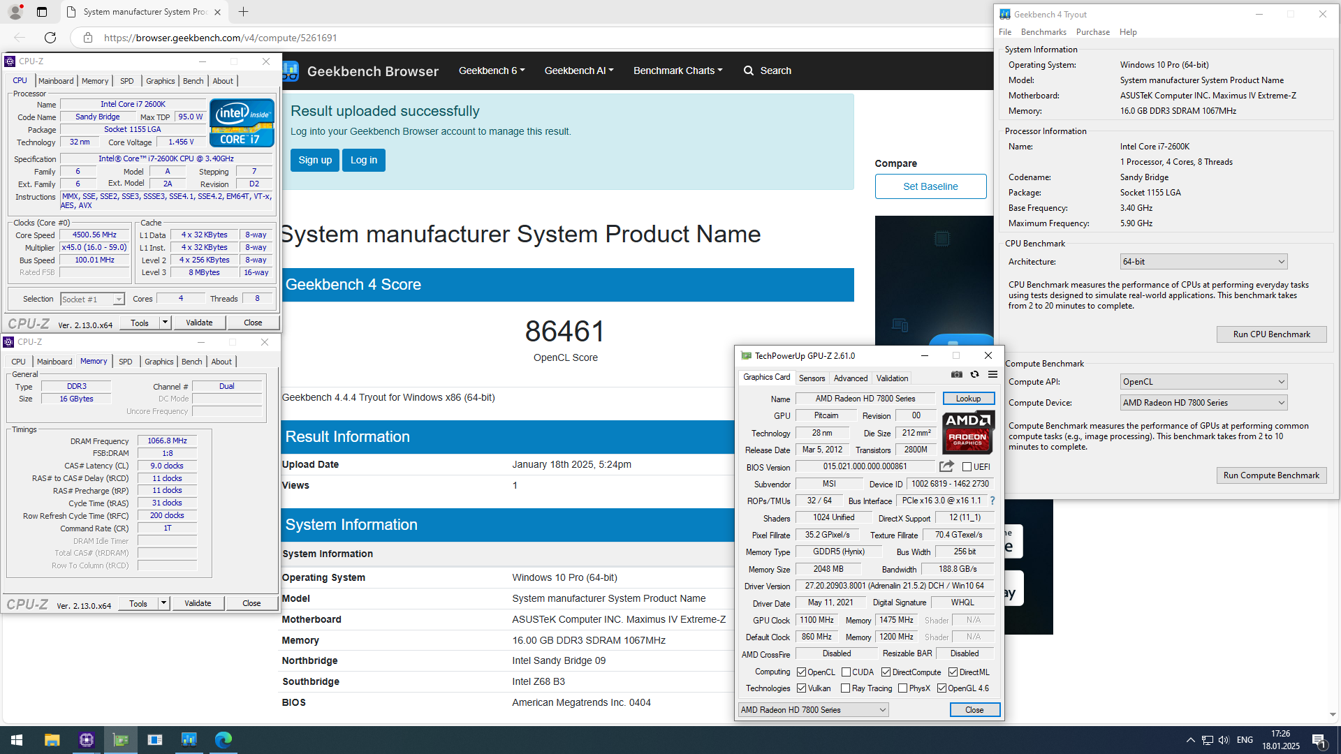Click the search magnifier icon on Geekbench
Screen dimensions: 1341x754
tap(749, 71)
